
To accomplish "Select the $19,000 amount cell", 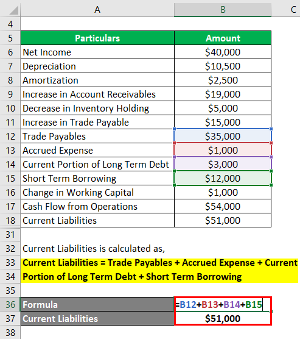I will point(223,95).
